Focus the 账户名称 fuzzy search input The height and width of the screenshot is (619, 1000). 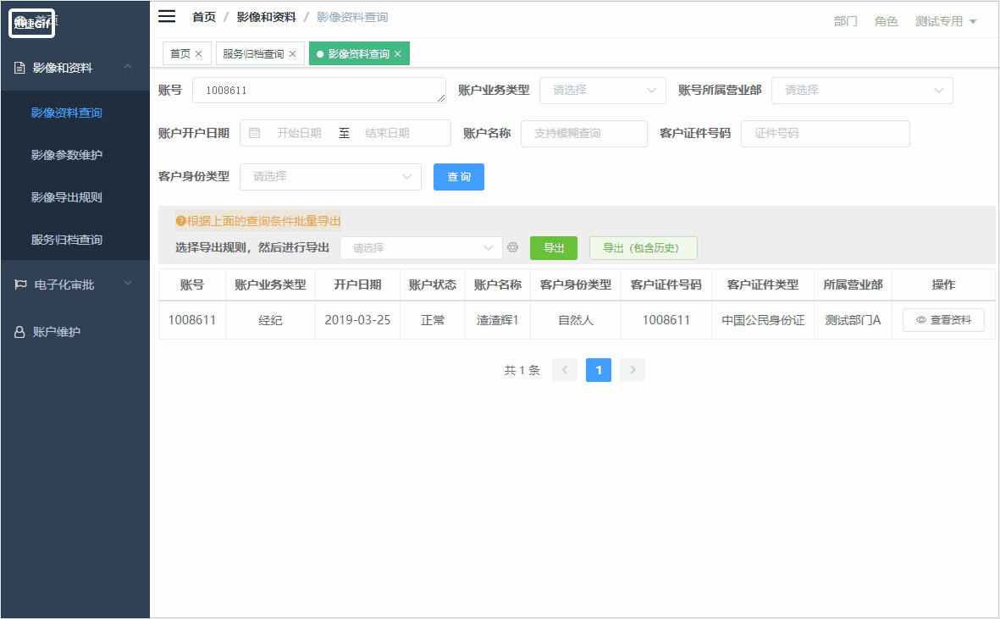583,133
